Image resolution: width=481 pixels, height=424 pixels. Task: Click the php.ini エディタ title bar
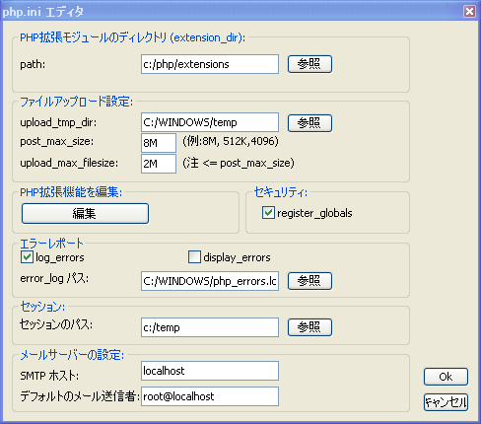coord(230,12)
